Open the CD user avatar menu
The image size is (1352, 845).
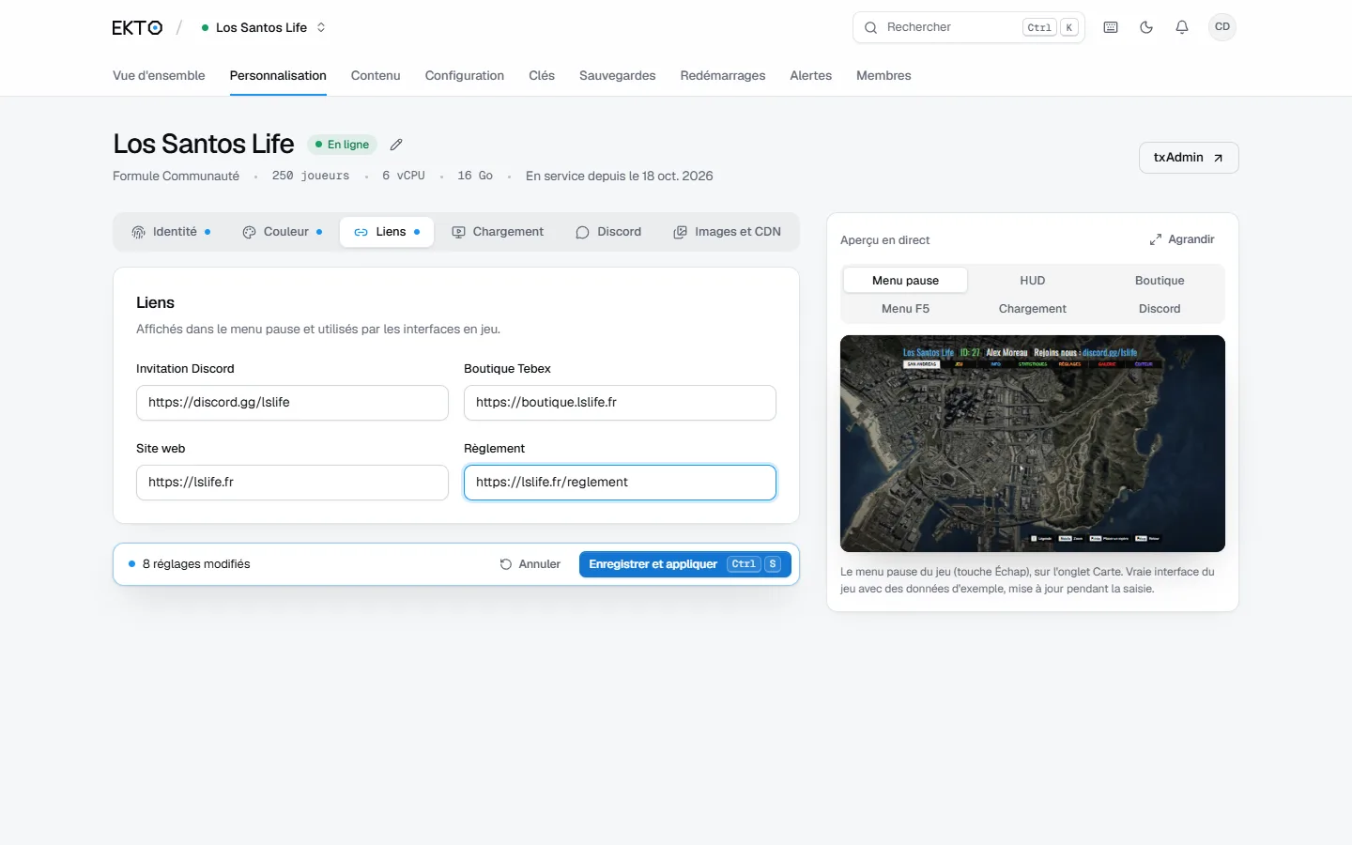click(x=1222, y=27)
